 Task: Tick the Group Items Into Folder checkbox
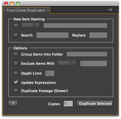click(x=15, y=54)
